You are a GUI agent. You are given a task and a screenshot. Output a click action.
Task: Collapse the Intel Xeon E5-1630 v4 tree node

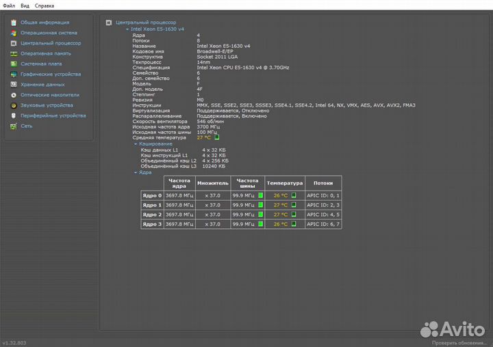127,29
